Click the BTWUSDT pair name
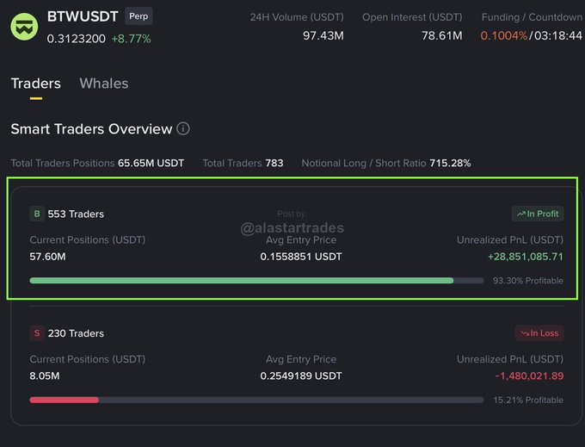585x447 pixels. tap(83, 16)
